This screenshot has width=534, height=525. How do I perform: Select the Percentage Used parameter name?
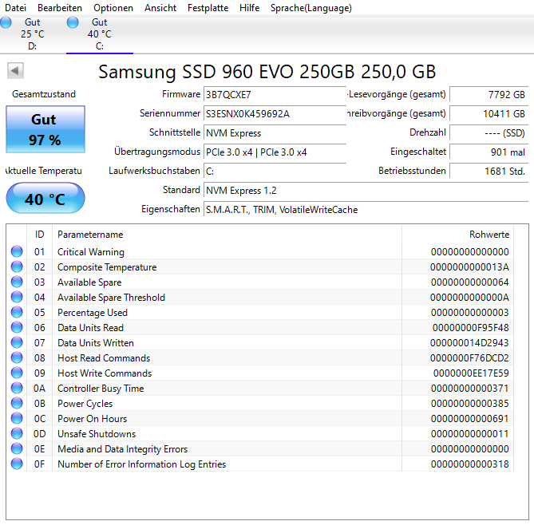pyautogui.click(x=93, y=313)
